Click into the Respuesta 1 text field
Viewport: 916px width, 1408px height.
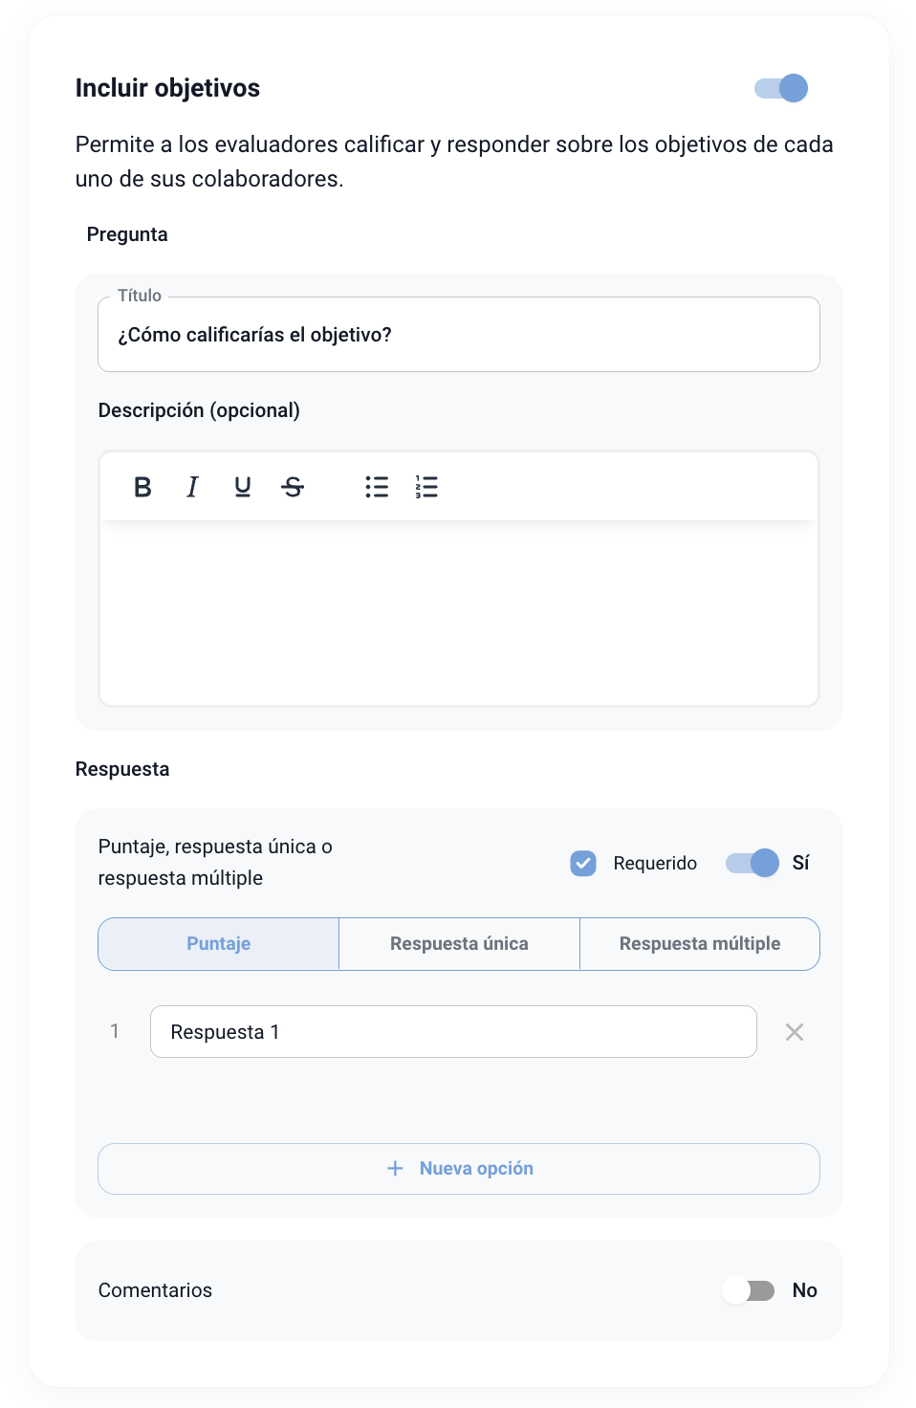pyautogui.click(x=453, y=1032)
